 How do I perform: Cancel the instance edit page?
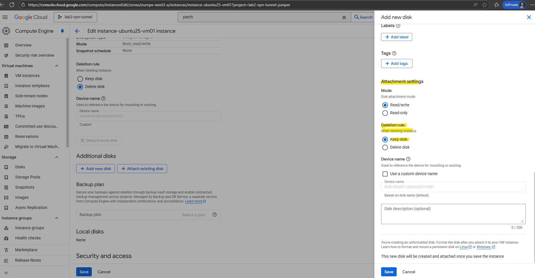(x=104, y=272)
